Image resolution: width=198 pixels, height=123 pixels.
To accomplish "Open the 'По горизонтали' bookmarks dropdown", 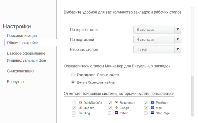I will click(157, 30).
